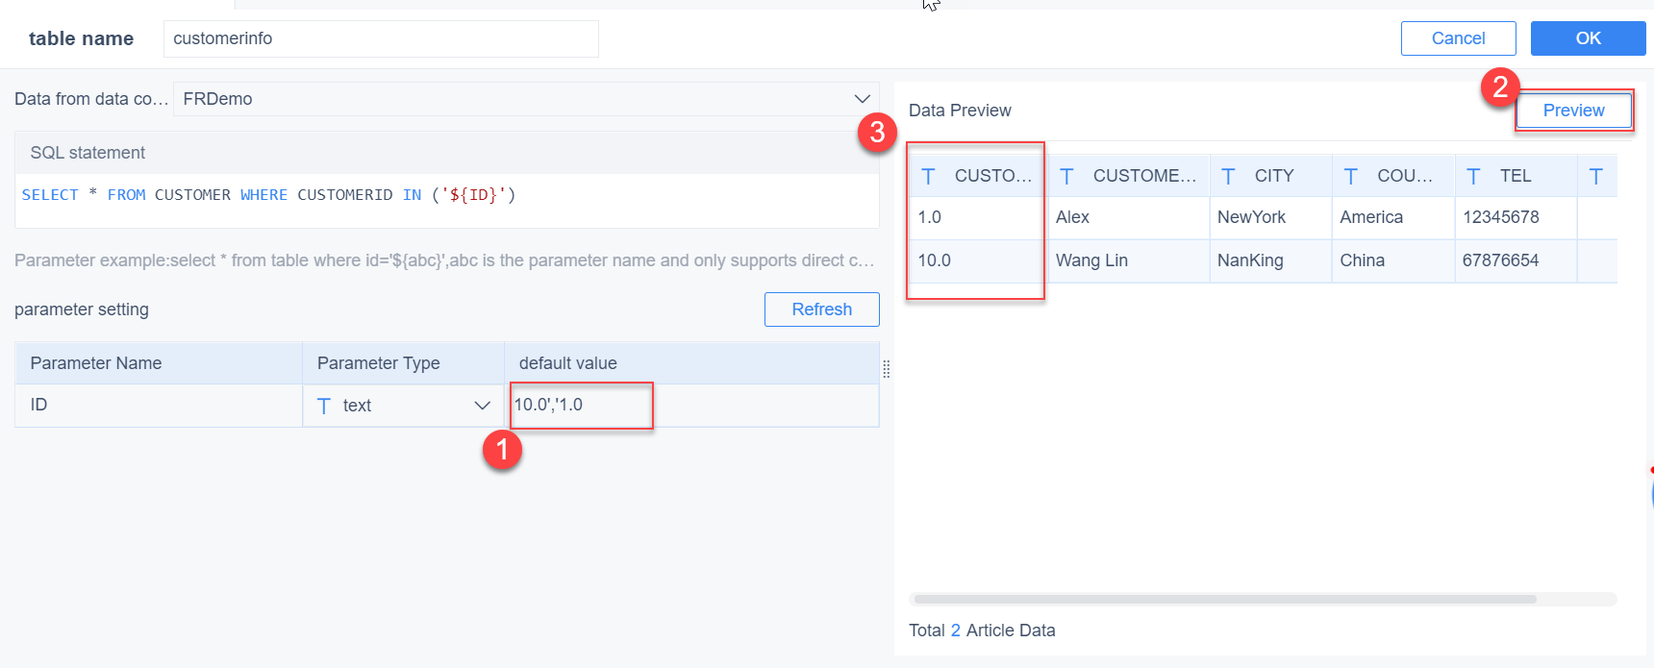Click the text type icon in ID parameter row

click(324, 406)
